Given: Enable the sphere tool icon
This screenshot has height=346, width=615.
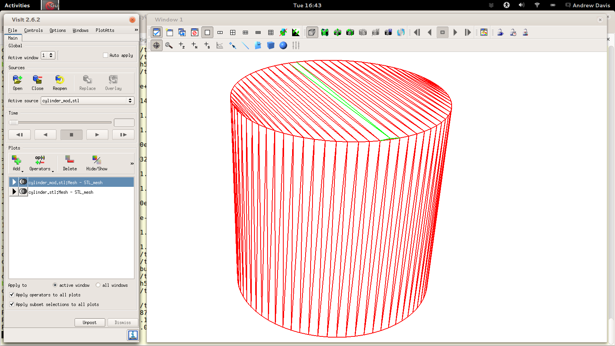Looking at the screenshot, I should (x=283, y=45).
